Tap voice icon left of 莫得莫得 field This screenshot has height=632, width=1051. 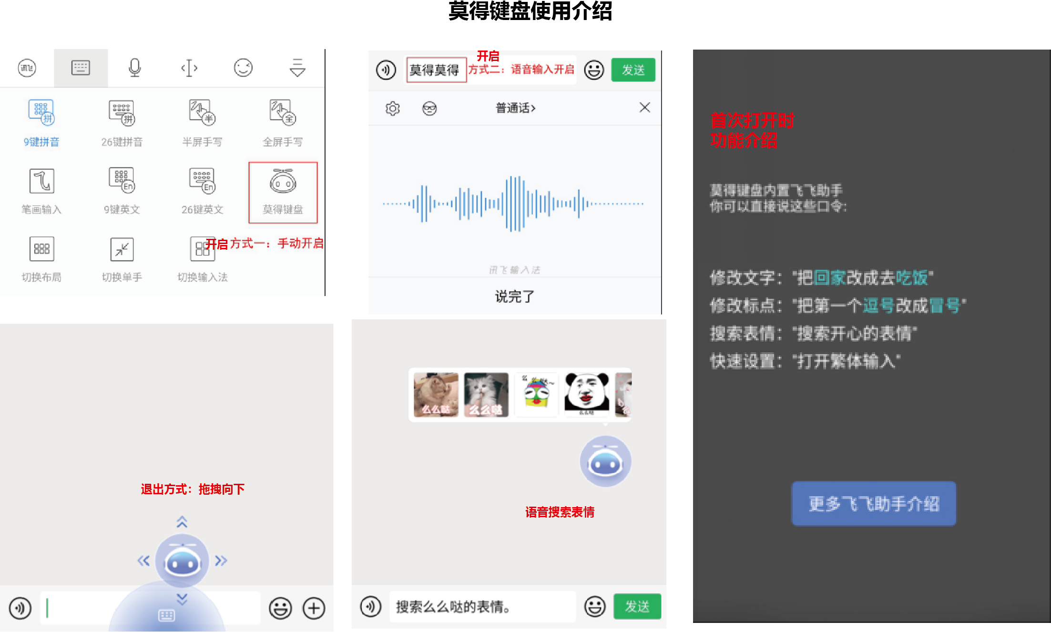coord(386,70)
